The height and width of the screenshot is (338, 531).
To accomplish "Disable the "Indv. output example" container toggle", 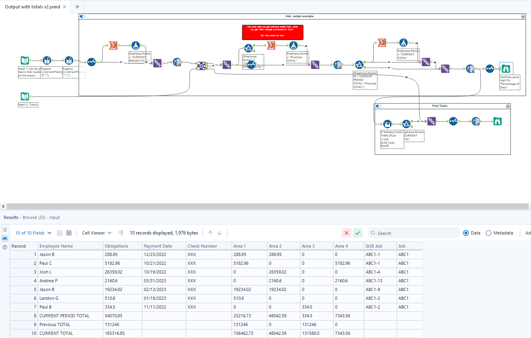I will 82,16.
